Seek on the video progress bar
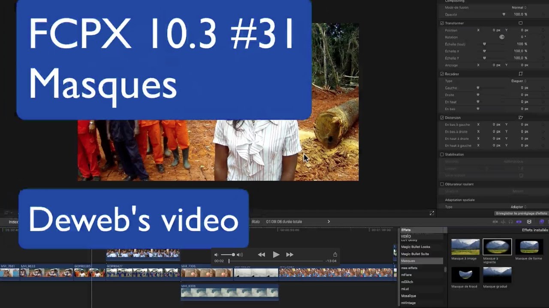This screenshot has height=308, width=549. pyautogui.click(x=276, y=261)
